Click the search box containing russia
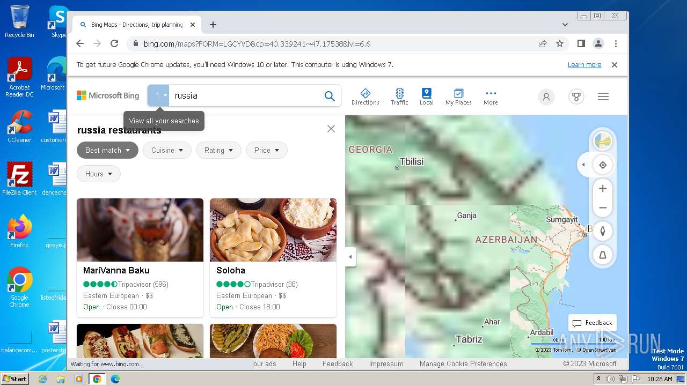 pos(245,95)
